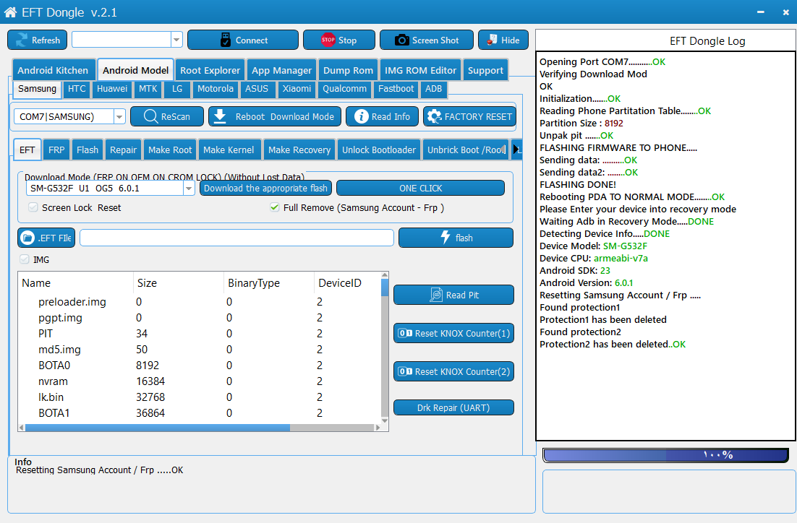Select the LG brand tab
The image size is (797, 523).
[x=177, y=89]
